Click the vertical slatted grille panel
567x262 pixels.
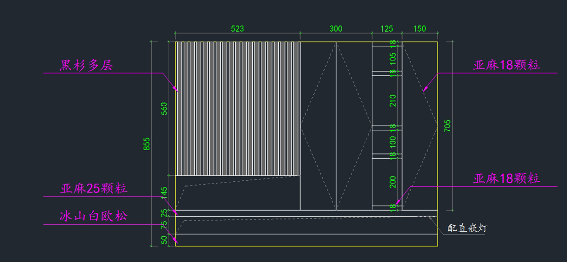pyautogui.click(x=238, y=109)
